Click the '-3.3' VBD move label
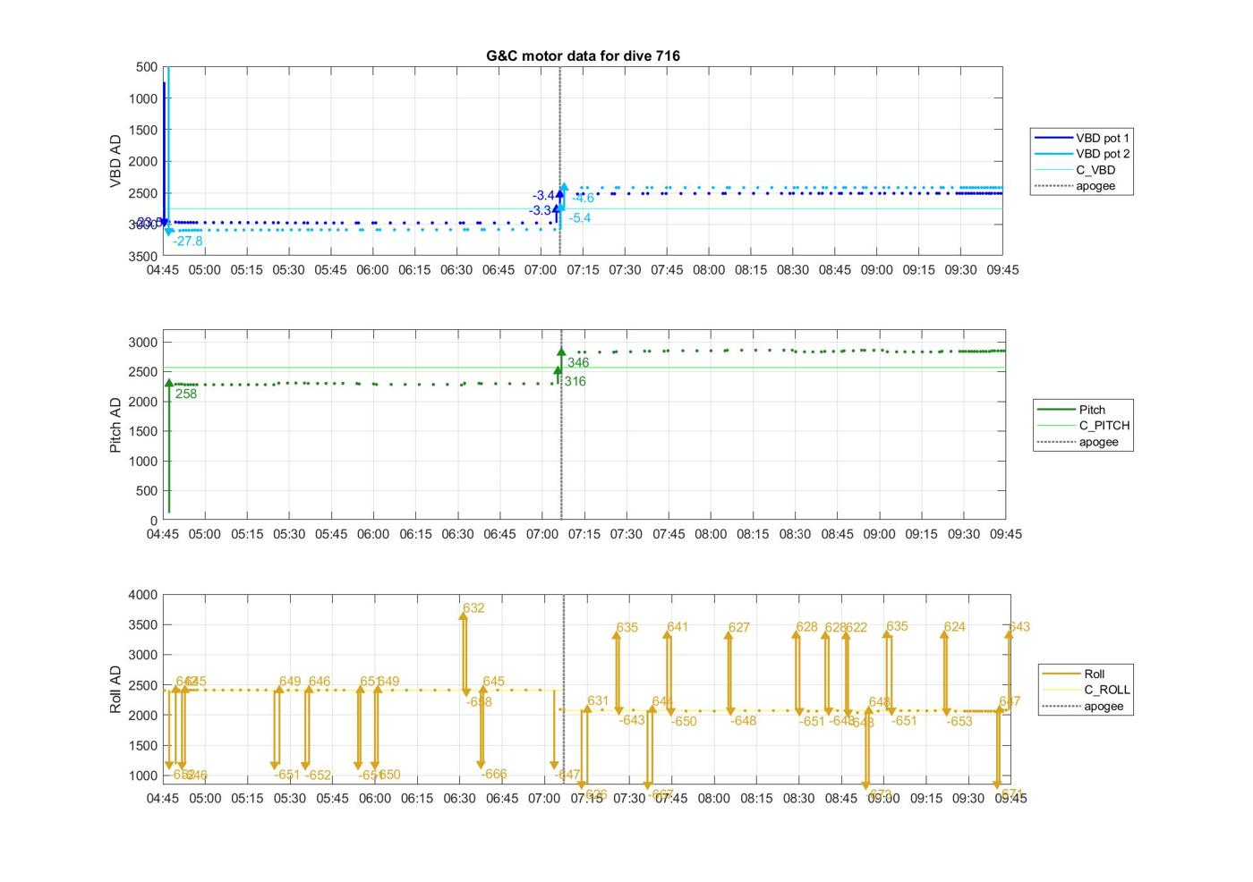 (x=540, y=211)
